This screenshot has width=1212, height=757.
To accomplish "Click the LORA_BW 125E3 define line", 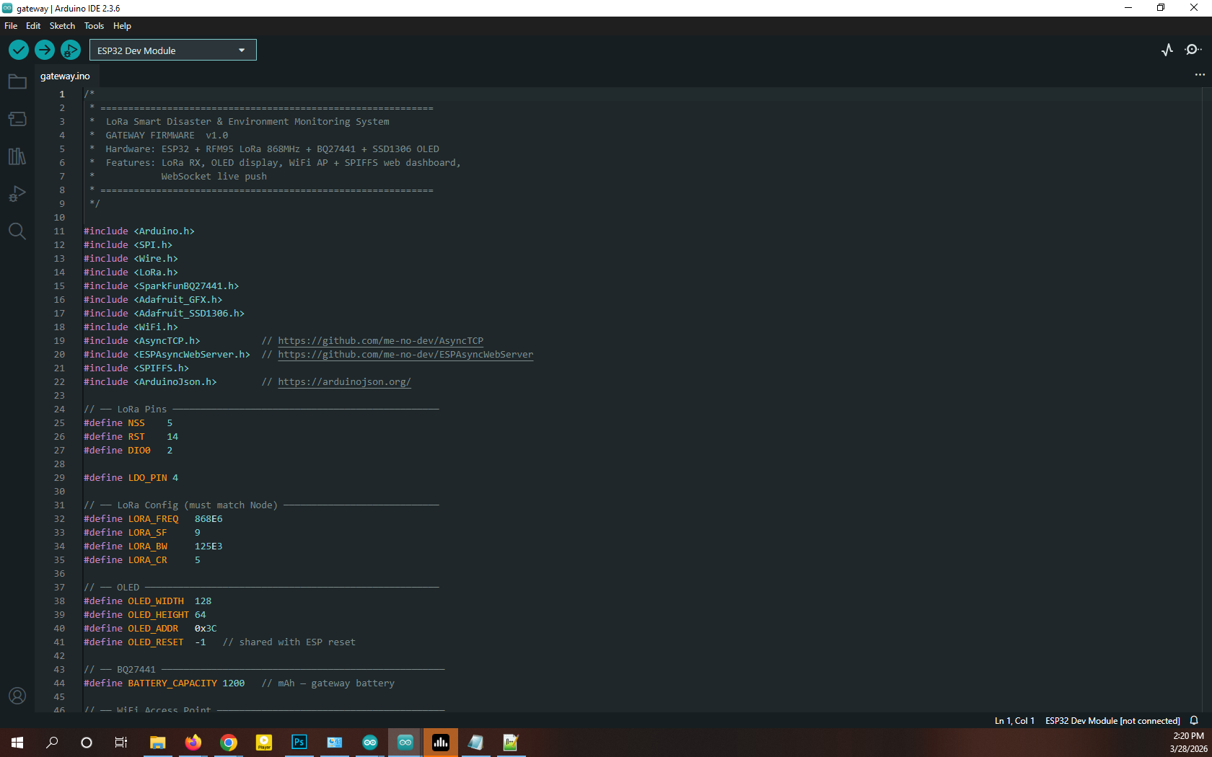I will 153,546.
